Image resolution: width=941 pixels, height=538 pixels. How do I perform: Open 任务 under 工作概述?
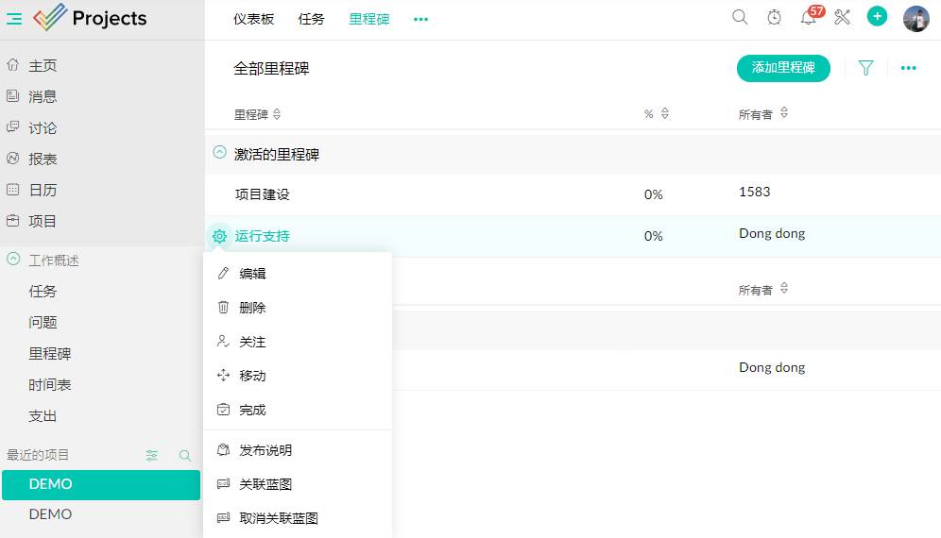[x=43, y=292]
